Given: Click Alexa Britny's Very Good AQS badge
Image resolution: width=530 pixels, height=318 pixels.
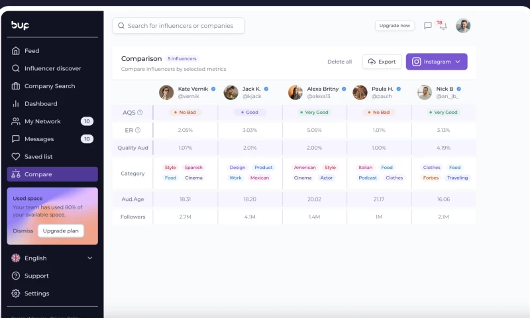Looking at the screenshot, I should (314, 112).
